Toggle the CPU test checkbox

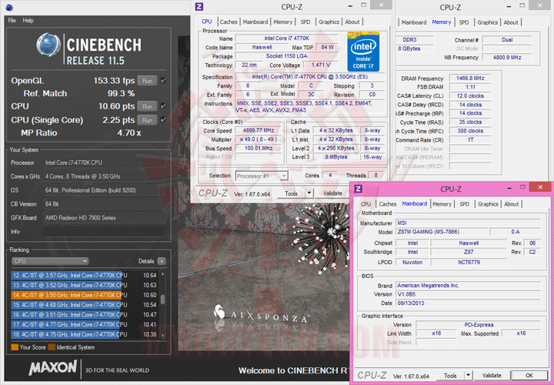coord(163,105)
